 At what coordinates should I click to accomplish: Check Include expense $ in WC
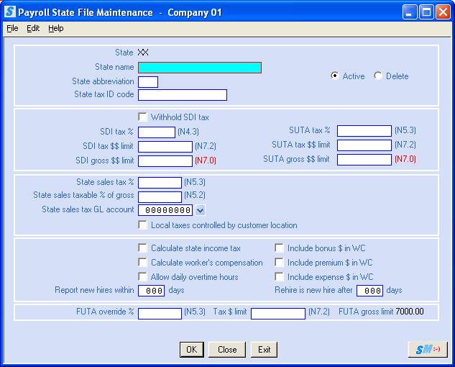coord(279,276)
